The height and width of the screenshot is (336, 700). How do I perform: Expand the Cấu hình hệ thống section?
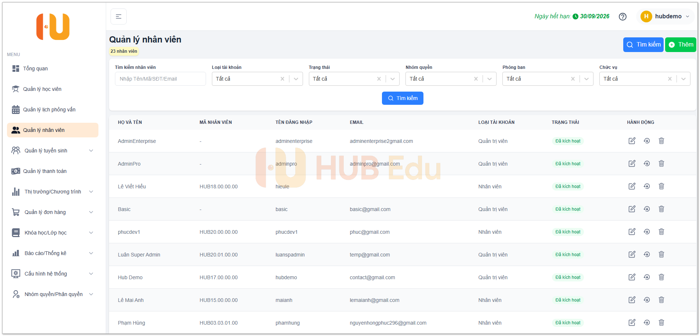(53, 273)
